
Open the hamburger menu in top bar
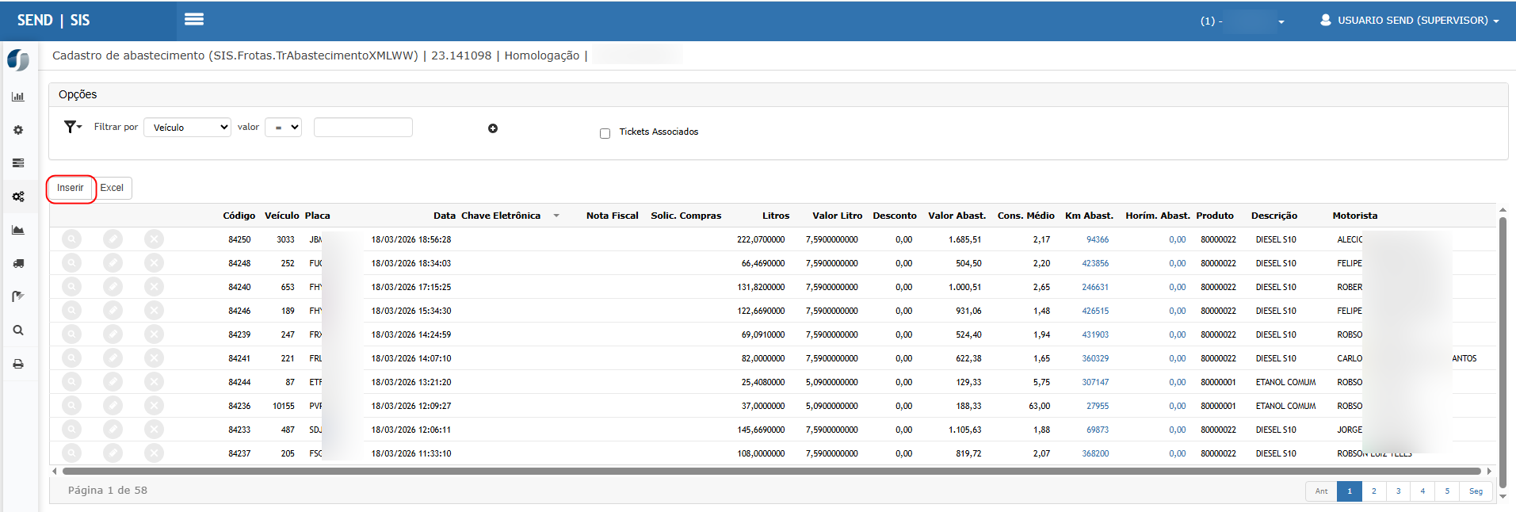click(194, 19)
